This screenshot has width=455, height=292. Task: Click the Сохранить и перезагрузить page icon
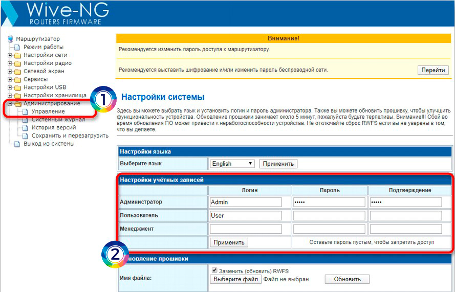click(x=26, y=136)
